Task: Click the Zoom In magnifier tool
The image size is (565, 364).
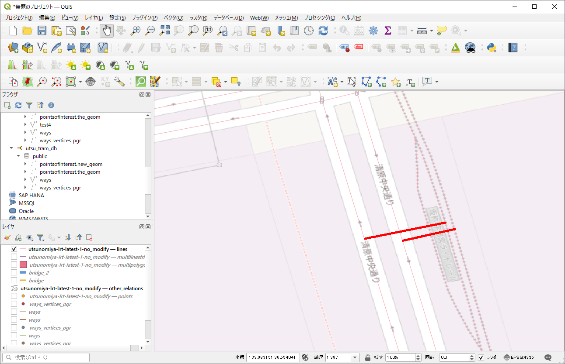Action: pyautogui.click(x=136, y=31)
